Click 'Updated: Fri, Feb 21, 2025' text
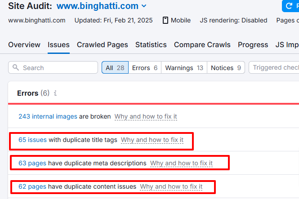This screenshot has width=299, height=199. 113,20
